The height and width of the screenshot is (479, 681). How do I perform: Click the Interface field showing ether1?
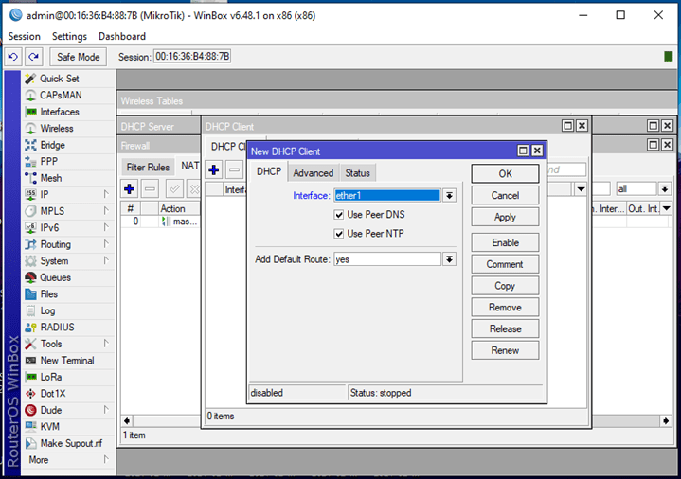tap(387, 195)
